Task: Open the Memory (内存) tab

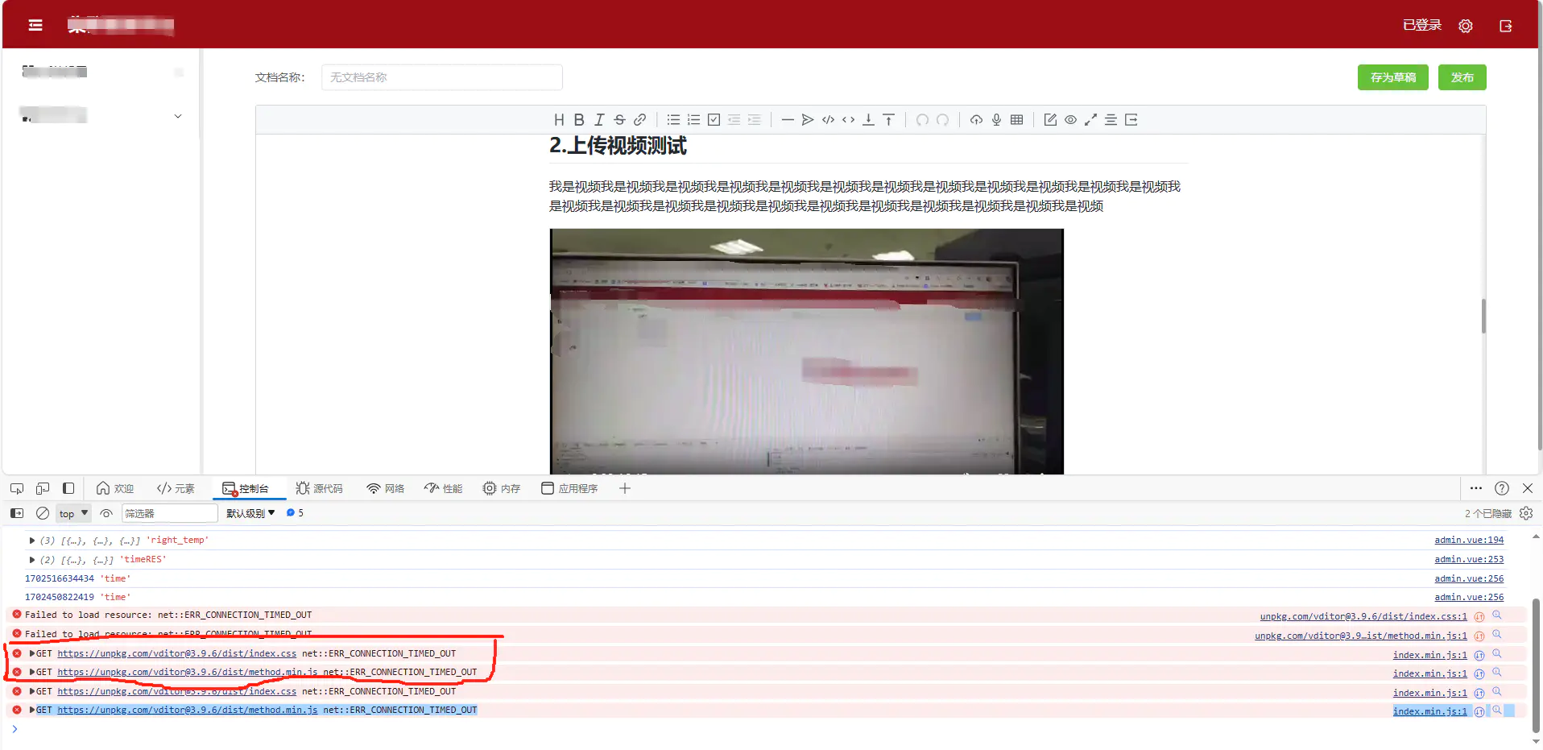Action: [x=502, y=488]
